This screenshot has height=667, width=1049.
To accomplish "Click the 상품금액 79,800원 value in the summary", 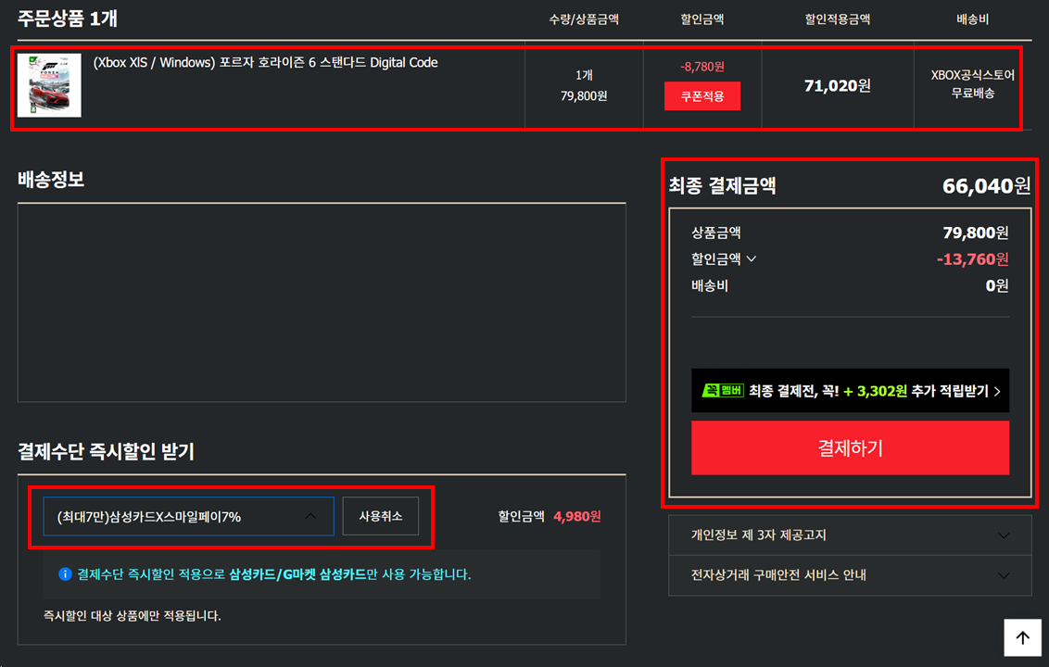I will tap(976, 233).
